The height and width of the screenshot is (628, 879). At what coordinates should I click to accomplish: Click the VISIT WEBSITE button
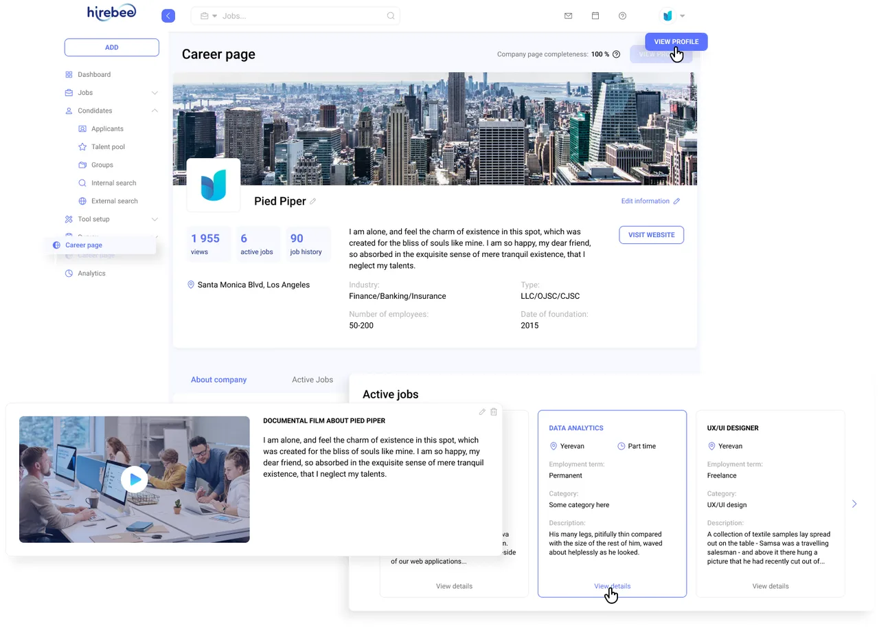pyautogui.click(x=651, y=235)
